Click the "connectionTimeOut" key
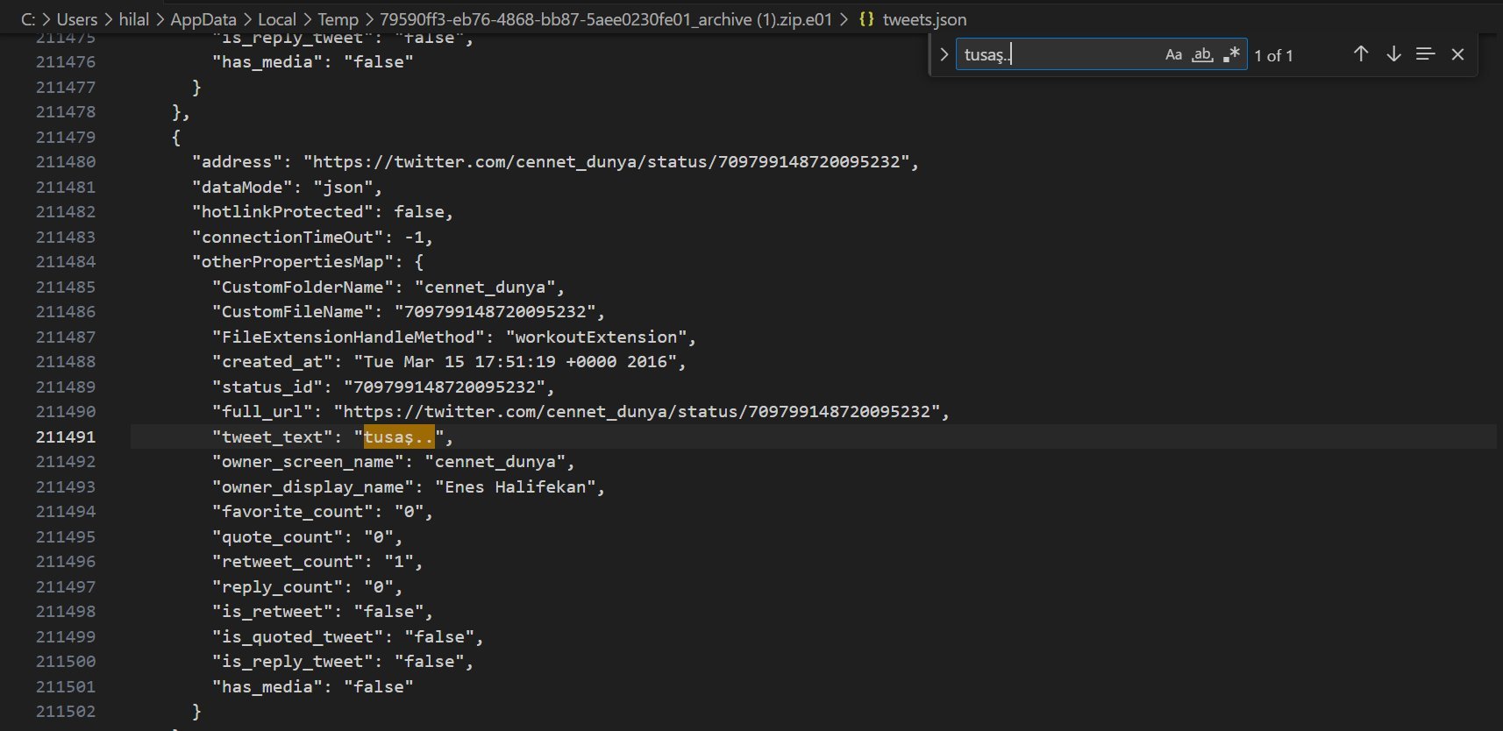Screen dimensions: 1503x731 point(288,237)
